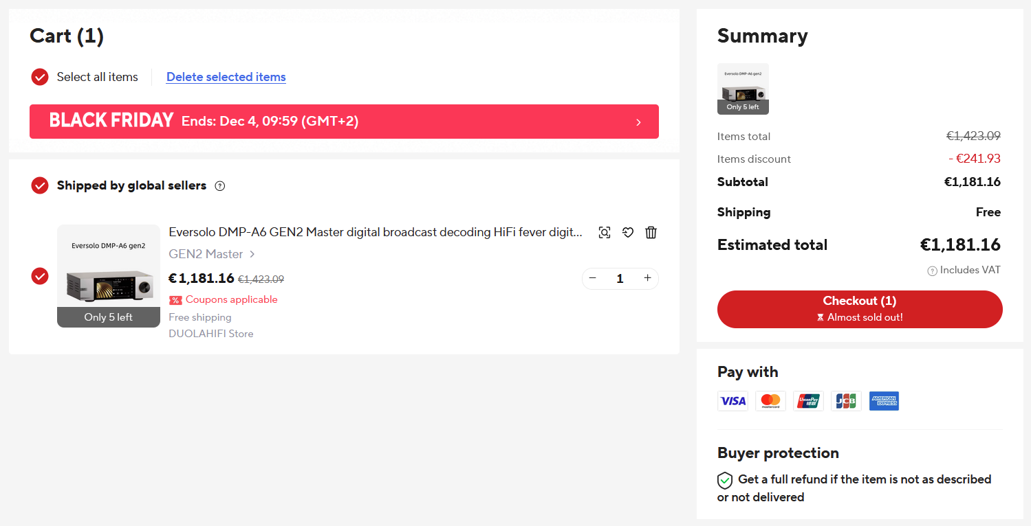Image resolution: width=1031 pixels, height=526 pixels.
Task: Click the help icon beside global sellers
Action: 220,186
